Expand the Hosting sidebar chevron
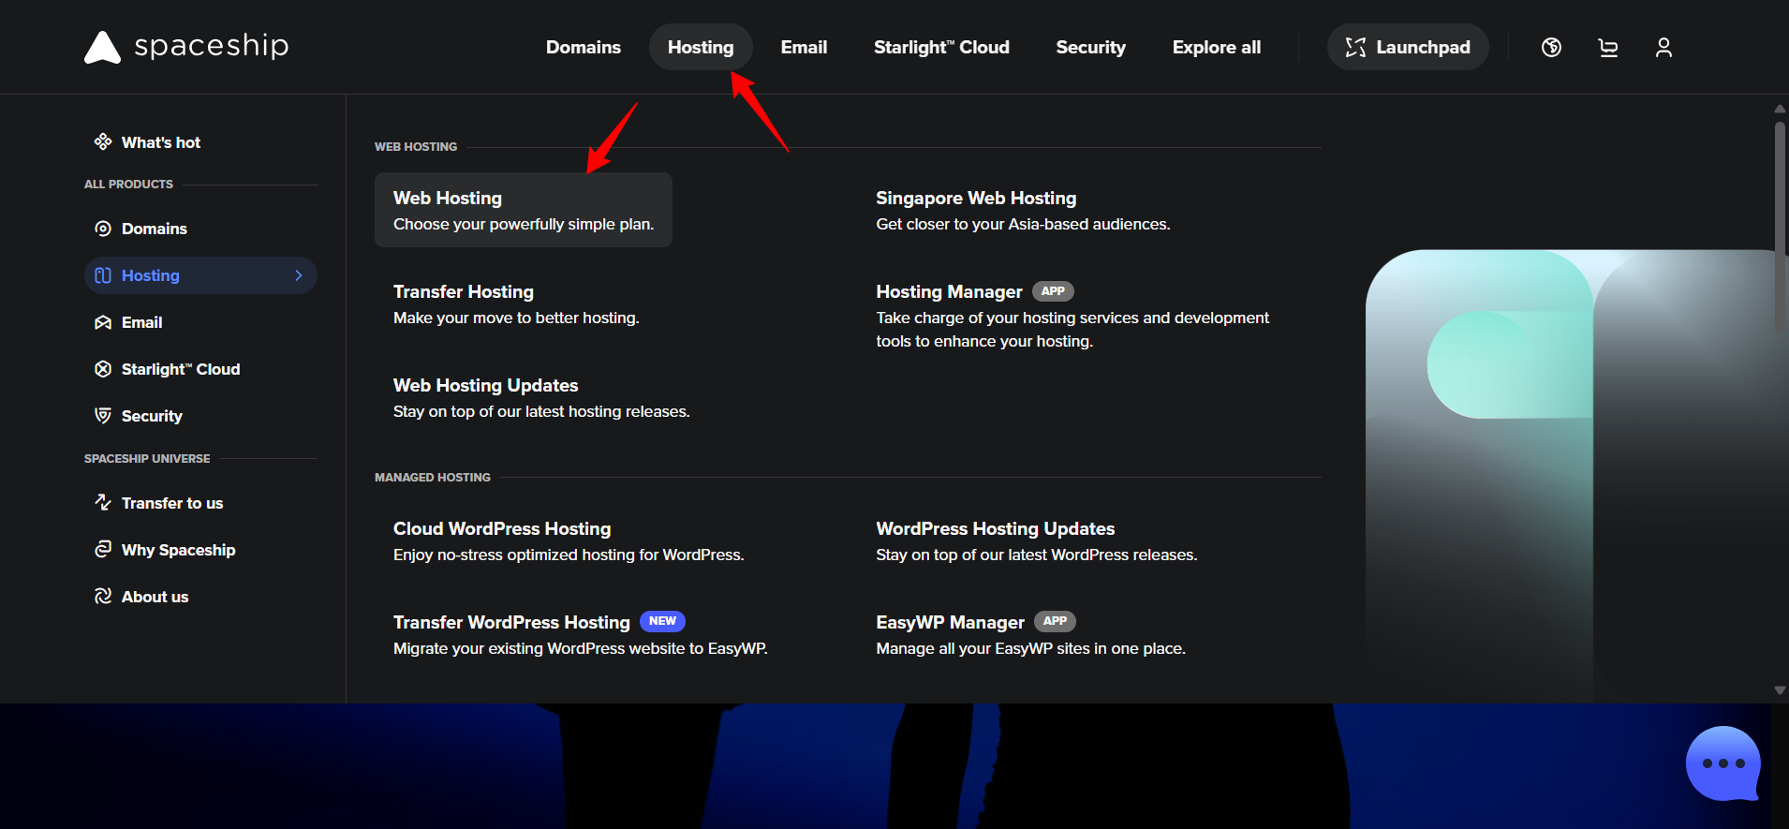 [x=299, y=275]
